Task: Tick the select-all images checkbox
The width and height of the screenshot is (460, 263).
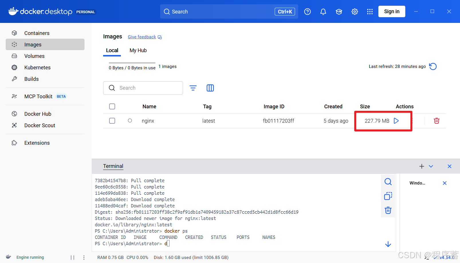Action: (112, 107)
